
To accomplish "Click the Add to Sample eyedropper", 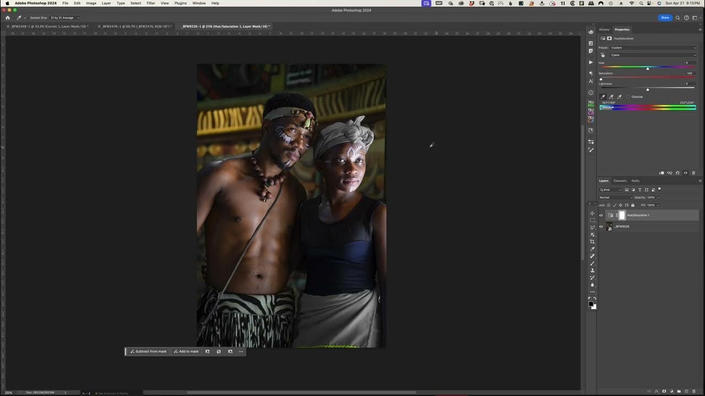I will click(x=611, y=97).
